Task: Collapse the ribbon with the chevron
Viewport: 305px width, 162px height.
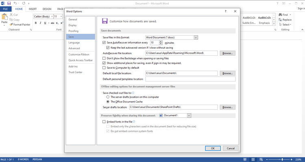Action: coord(302,30)
